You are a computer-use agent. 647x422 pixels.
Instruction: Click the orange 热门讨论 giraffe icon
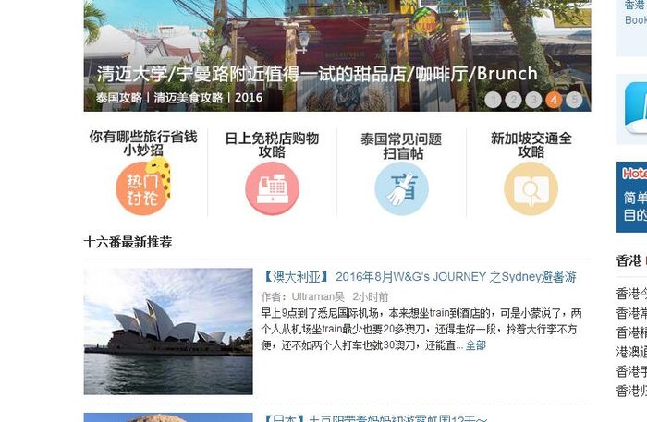[142, 187]
